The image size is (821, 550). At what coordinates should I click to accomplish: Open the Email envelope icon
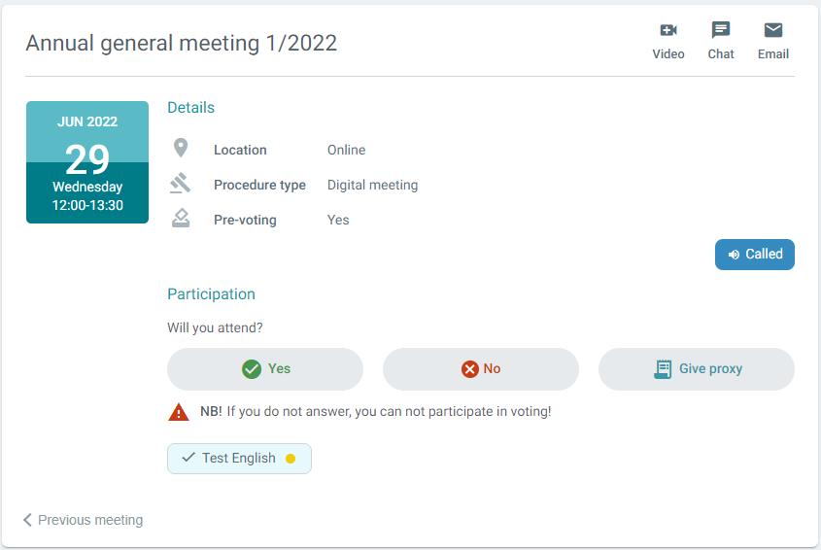point(772,30)
